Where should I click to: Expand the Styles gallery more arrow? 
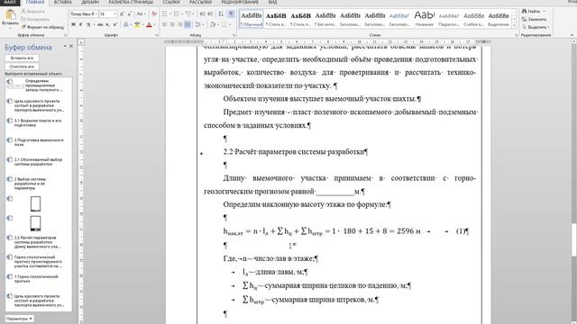[515, 26]
